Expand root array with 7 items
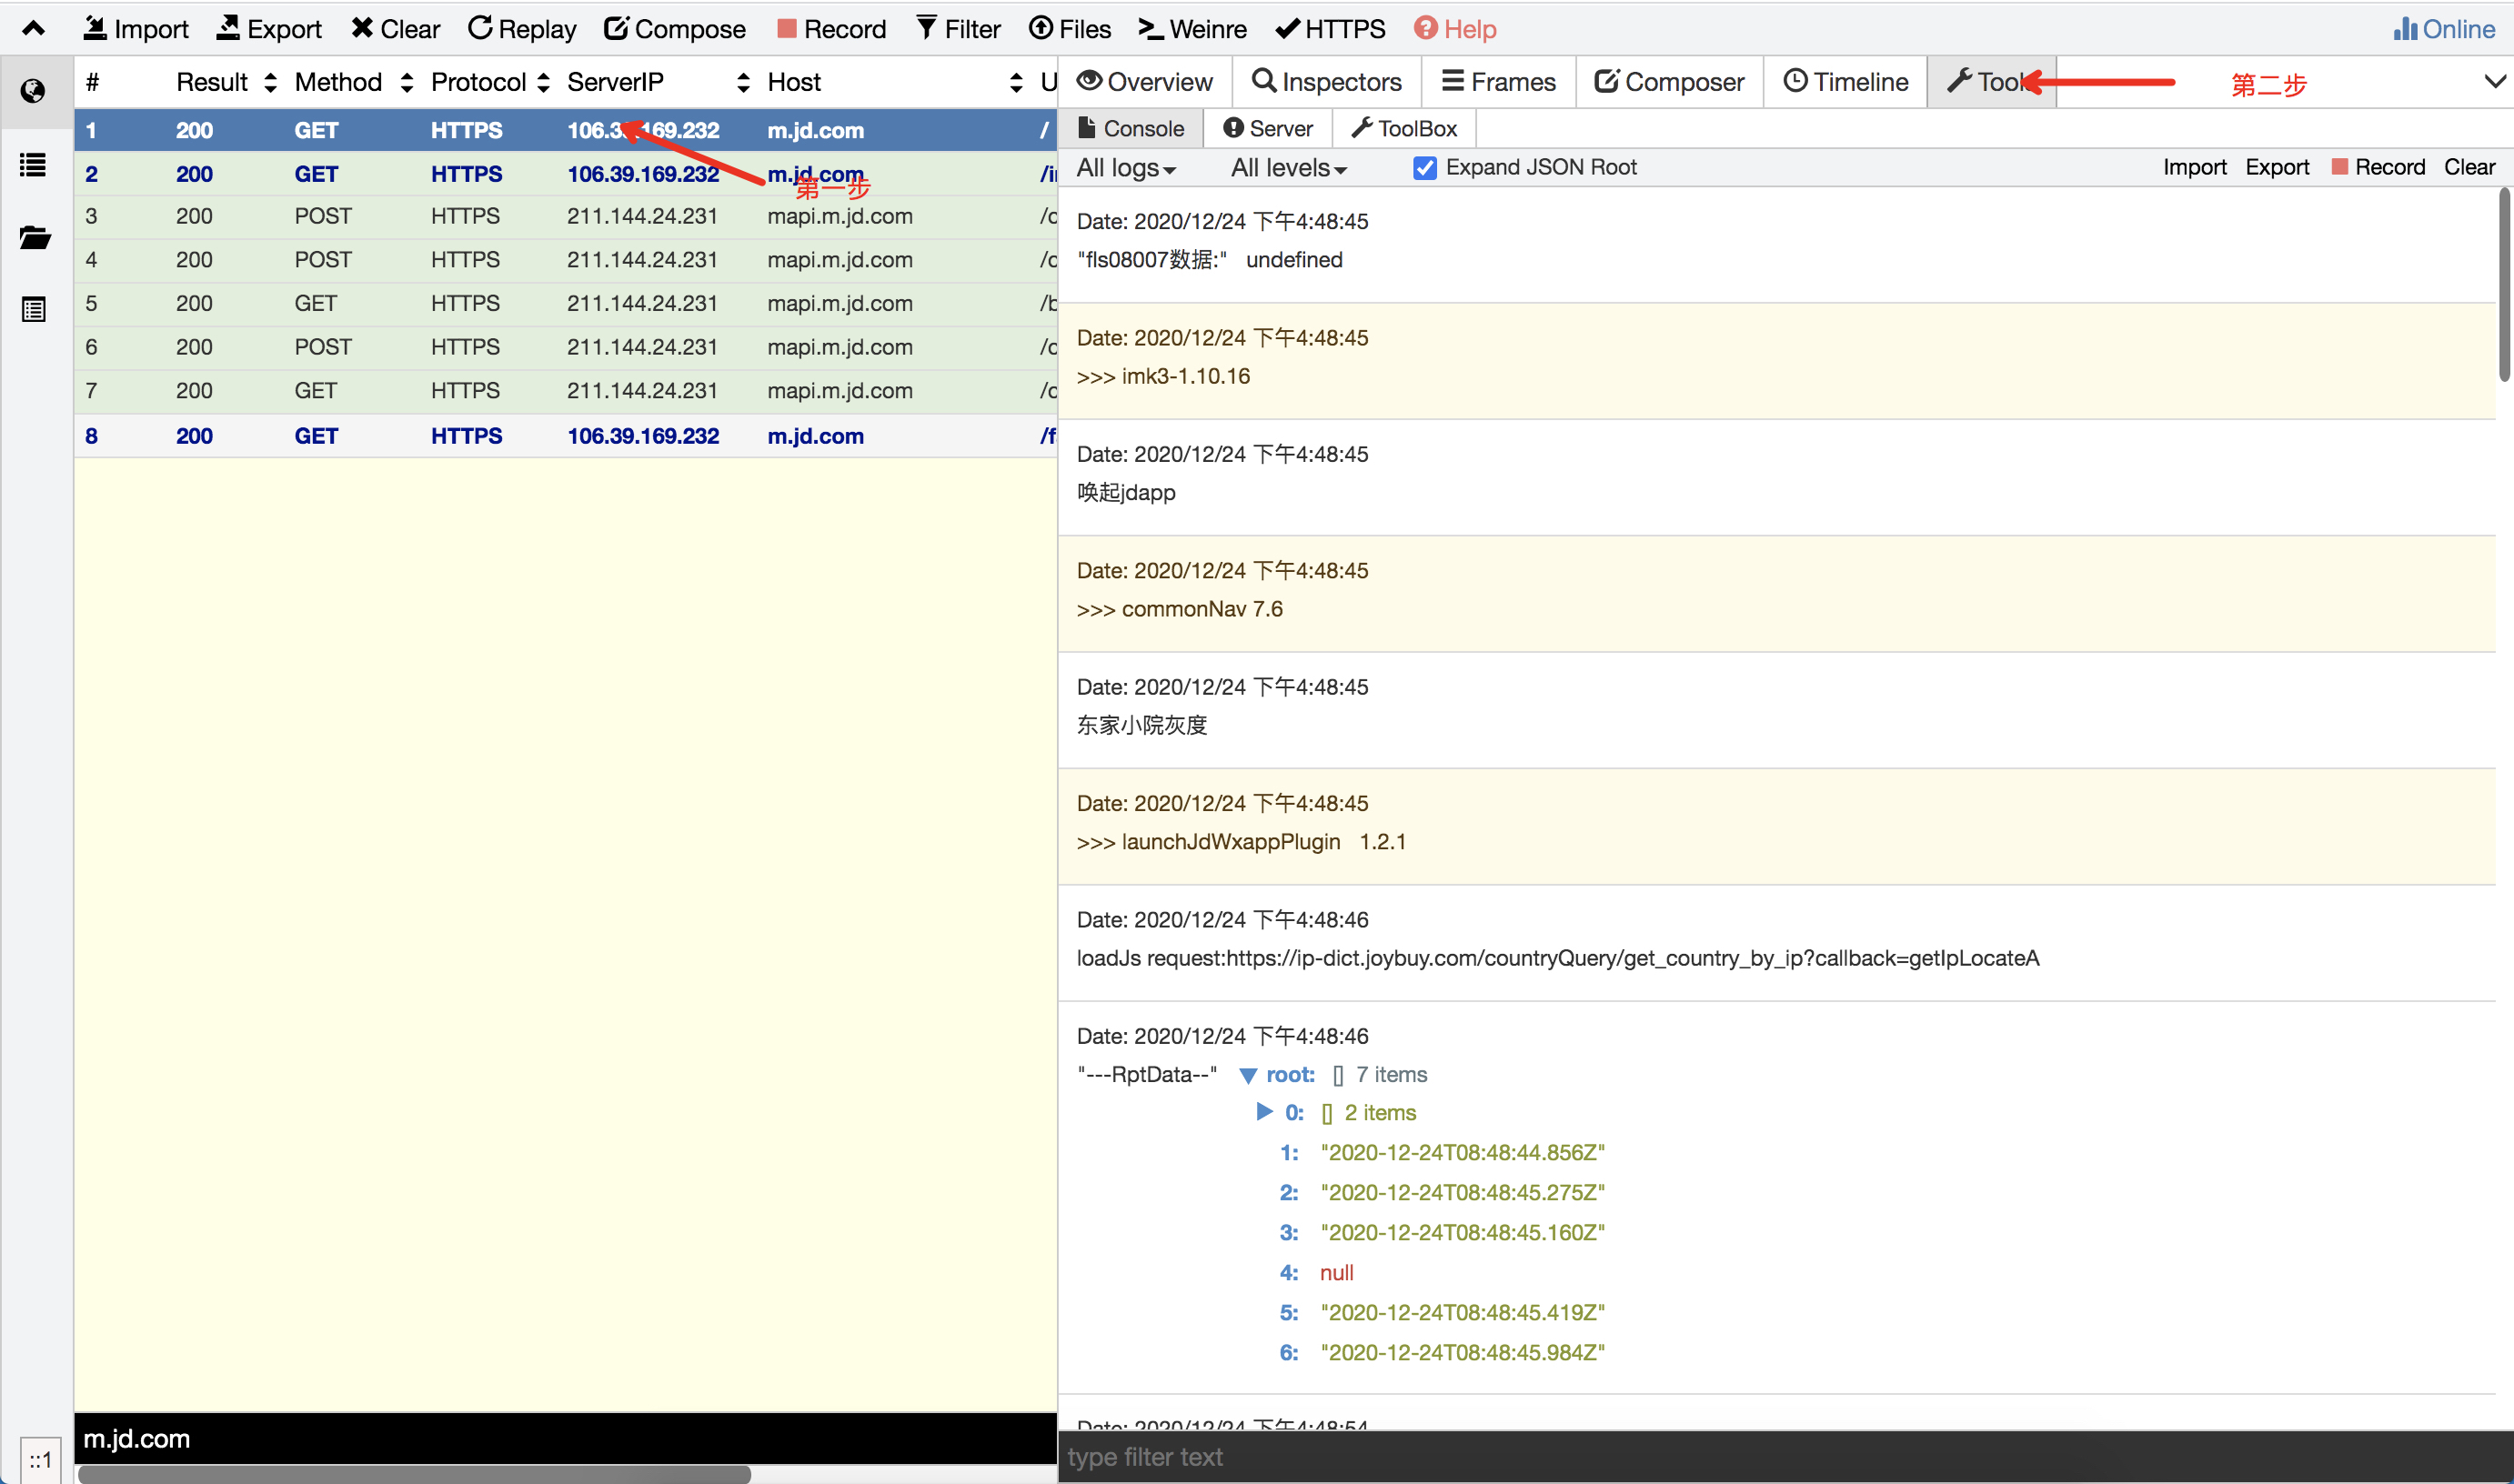Image resolution: width=2514 pixels, height=1484 pixels. click(x=1247, y=1072)
